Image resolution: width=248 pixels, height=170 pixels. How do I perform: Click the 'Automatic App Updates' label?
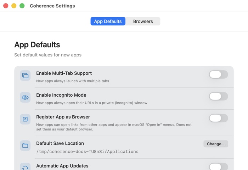62,166
